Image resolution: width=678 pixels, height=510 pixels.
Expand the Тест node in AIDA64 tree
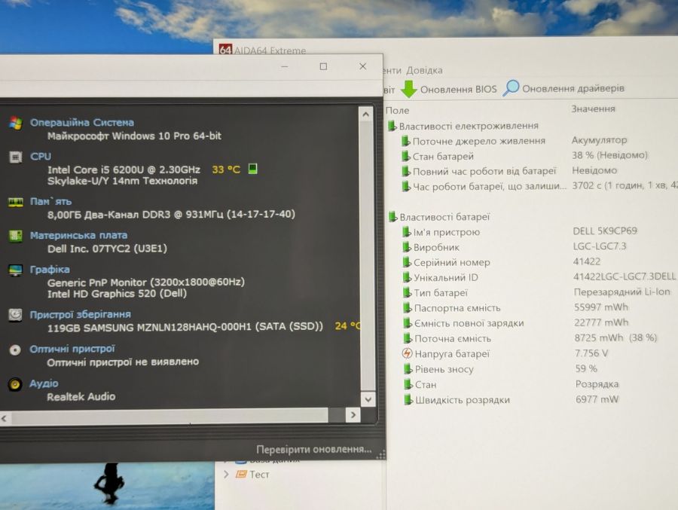point(226,474)
